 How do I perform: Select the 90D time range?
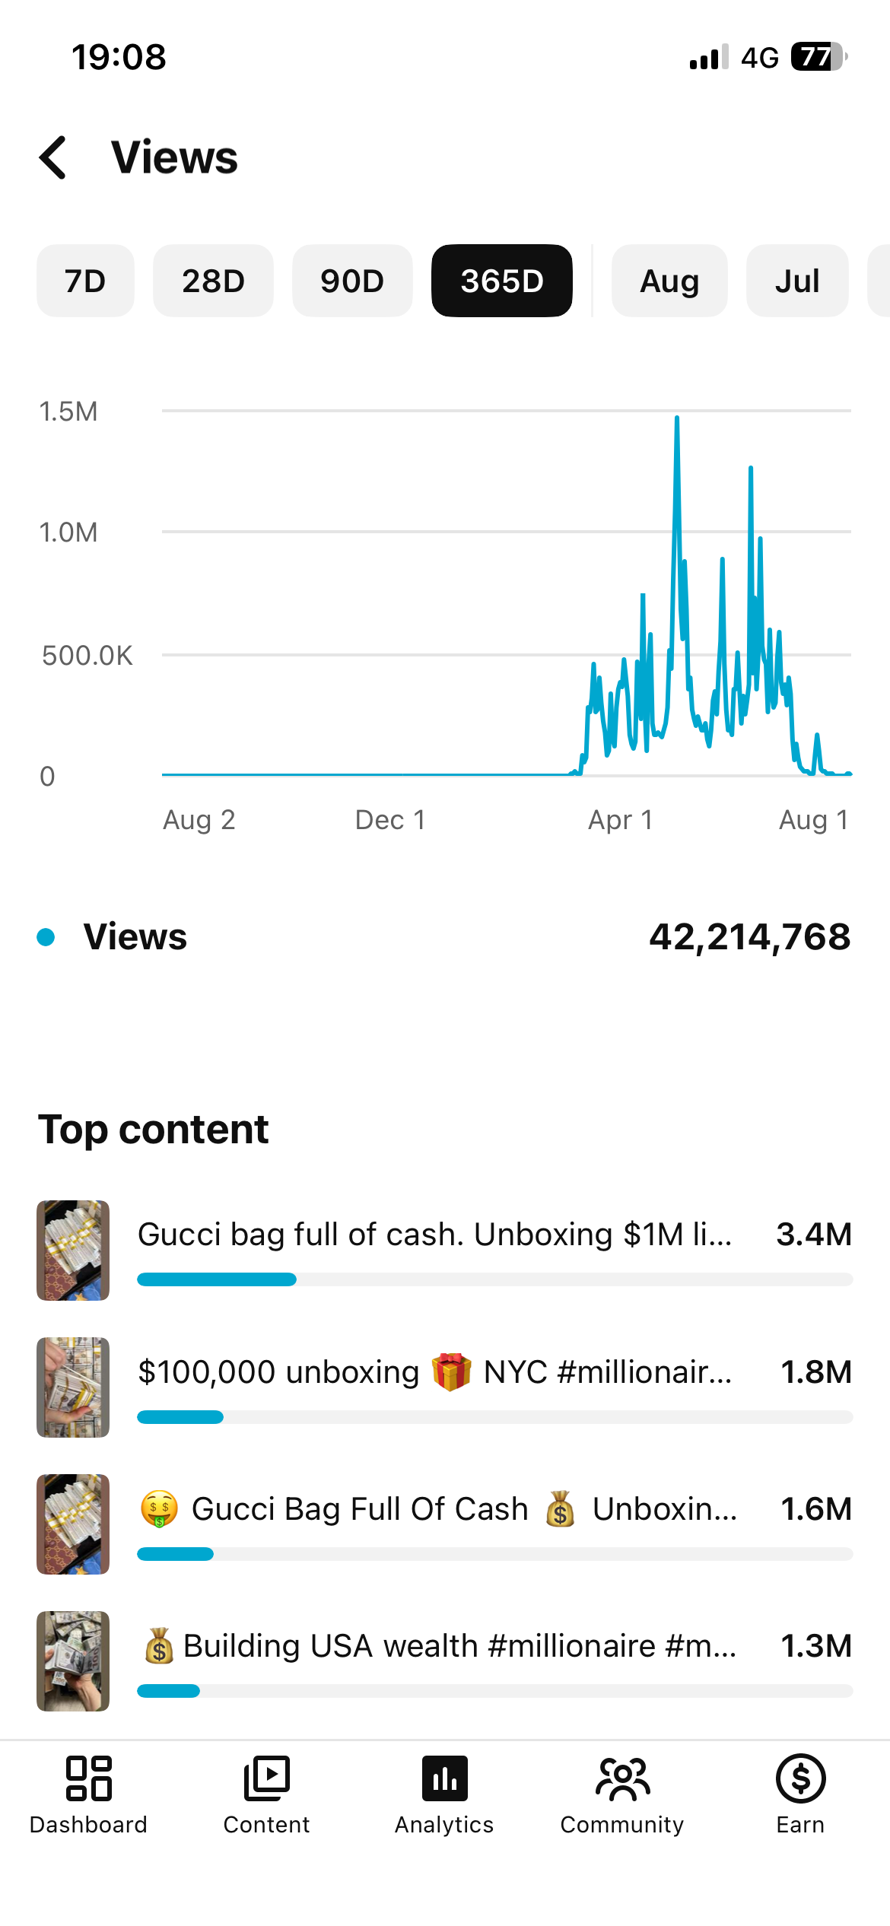tap(352, 281)
